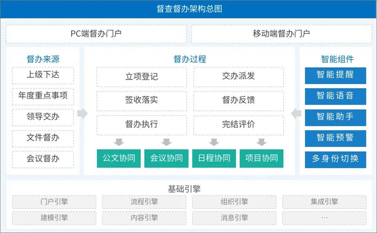Click the green 项目协同 block
This screenshot has width=377, height=233.
point(262,158)
